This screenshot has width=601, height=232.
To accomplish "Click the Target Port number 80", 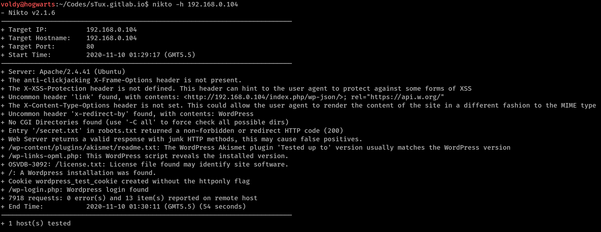I will (90, 46).
